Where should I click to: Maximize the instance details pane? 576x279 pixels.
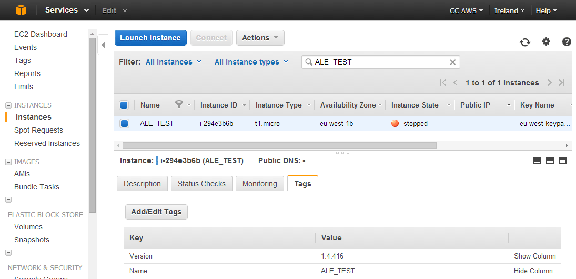pyautogui.click(x=562, y=161)
